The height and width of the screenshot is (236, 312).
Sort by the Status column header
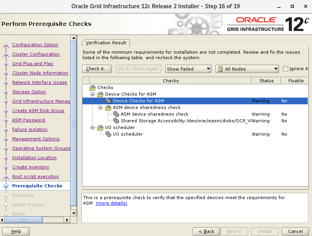[x=266, y=81]
